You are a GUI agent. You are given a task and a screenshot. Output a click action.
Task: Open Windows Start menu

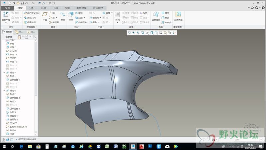(4, 146)
